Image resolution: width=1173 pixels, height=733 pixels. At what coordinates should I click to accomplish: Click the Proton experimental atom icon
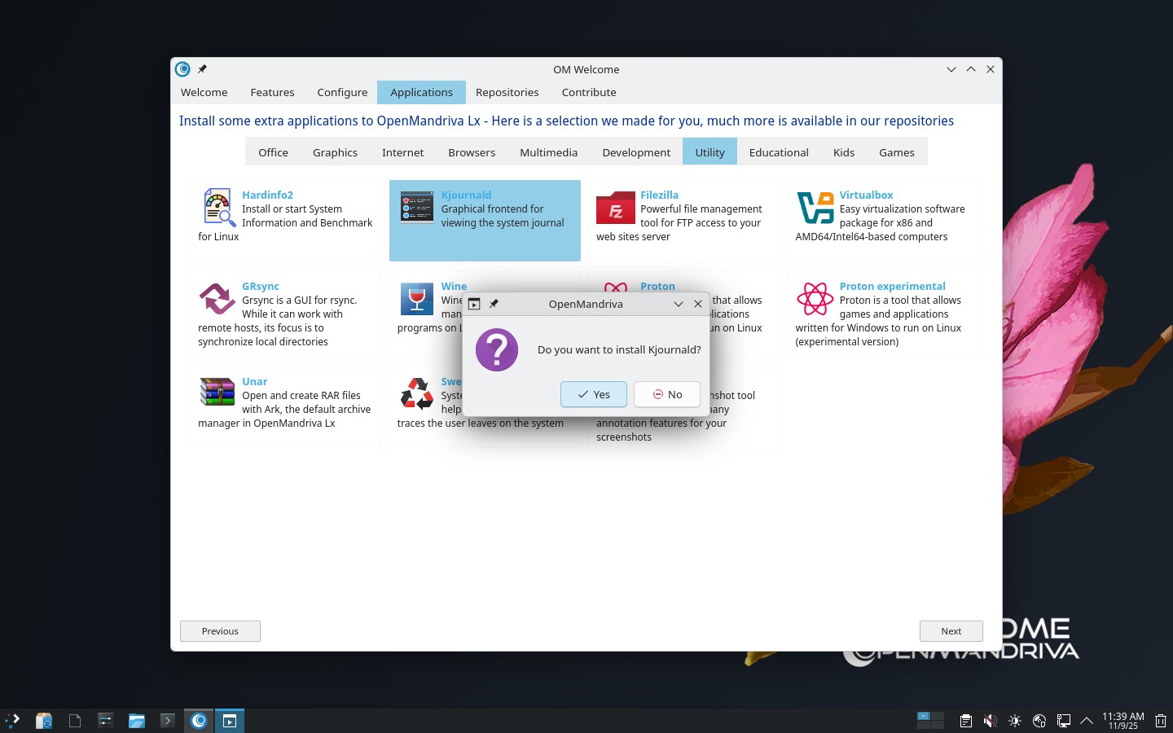tap(815, 299)
